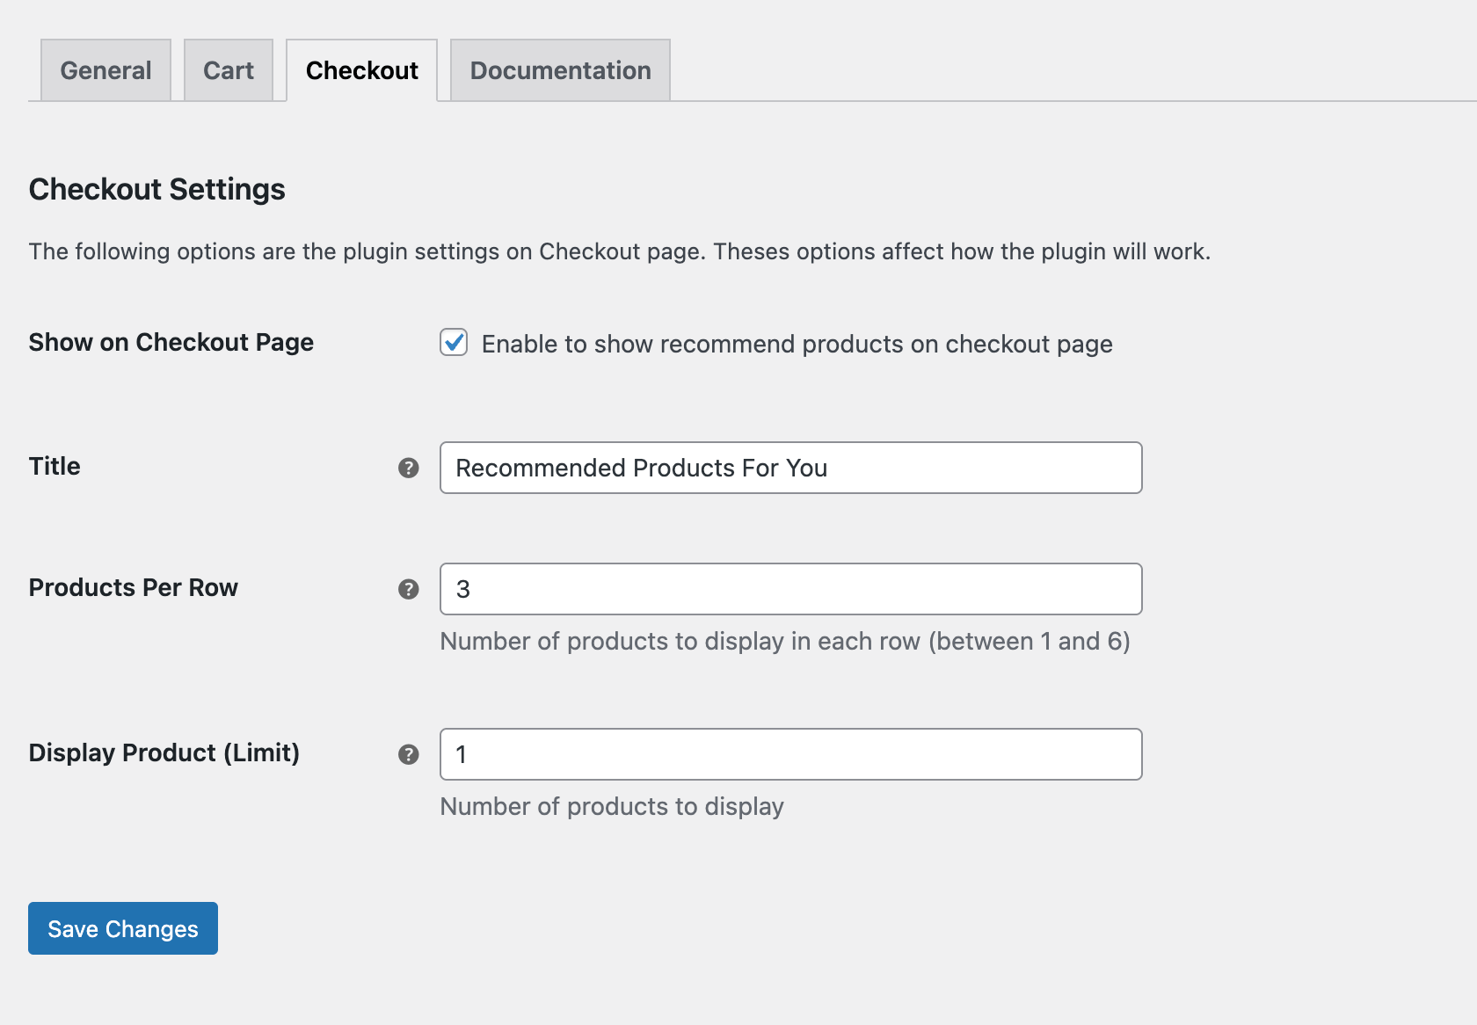This screenshot has width=1477, height=1025.
Task: Focus the Products Per Row number field
Action: pos(790,589)
